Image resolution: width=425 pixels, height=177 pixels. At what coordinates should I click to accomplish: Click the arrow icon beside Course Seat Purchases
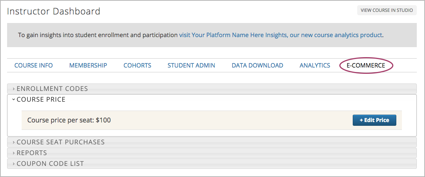point(14,142)
